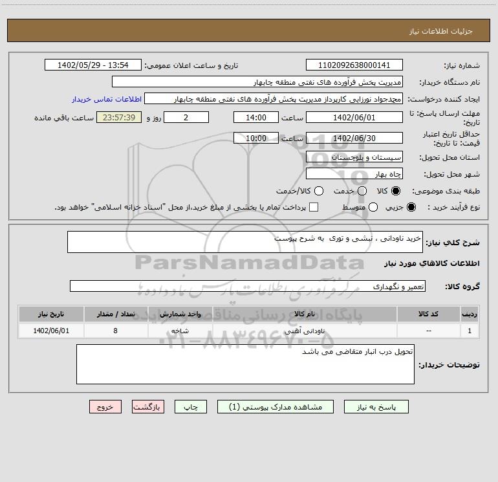Click the توضیحات خریدار text area

coord(245,364)
